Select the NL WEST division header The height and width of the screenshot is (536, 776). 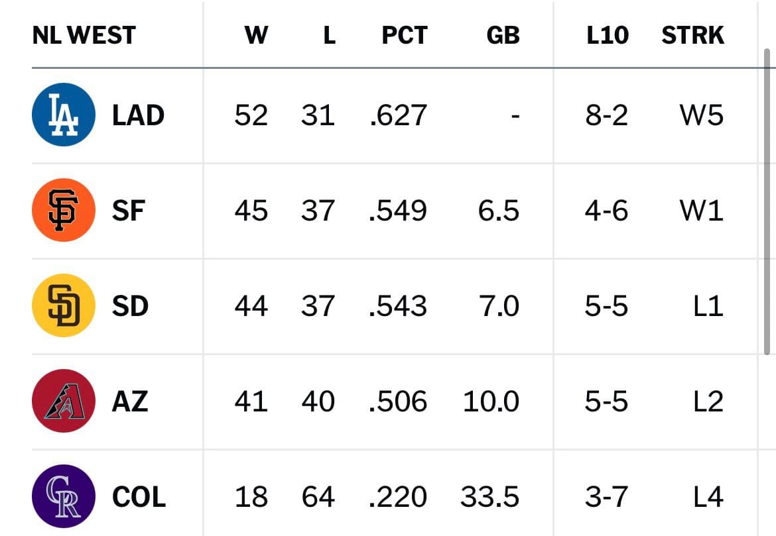(x=84, y=35)
